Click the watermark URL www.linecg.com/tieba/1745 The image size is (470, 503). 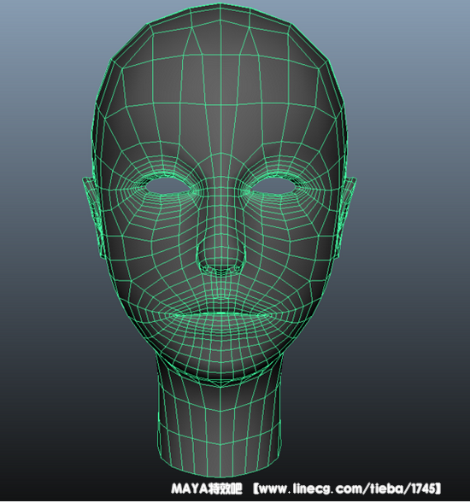coord(347,488)
